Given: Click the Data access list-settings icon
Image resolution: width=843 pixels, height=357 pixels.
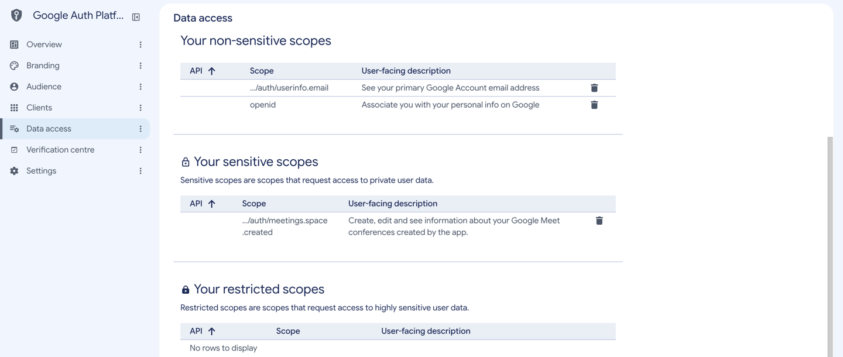Looking at the screenshot, I should 15,129.
